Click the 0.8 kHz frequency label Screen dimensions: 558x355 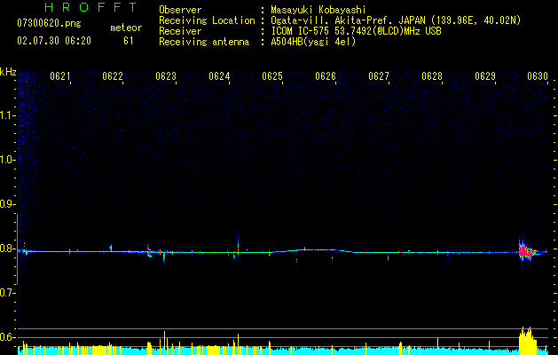7,248
